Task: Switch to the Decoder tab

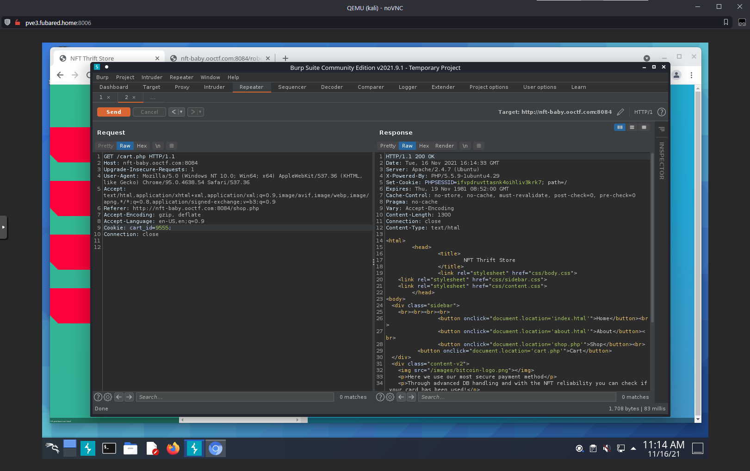Action: click(332, 87)
